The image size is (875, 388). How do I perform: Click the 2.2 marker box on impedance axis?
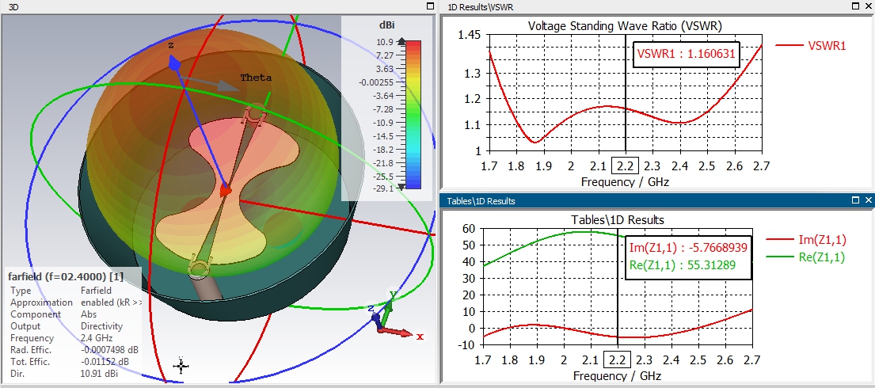point(617,359)
